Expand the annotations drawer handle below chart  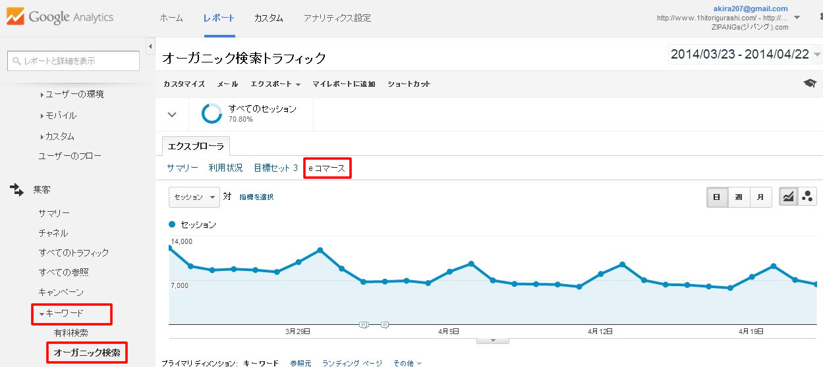(x=492, y=340)
